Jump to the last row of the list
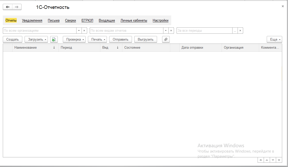Viewport: 288px width, 167px height. (279, 160)
